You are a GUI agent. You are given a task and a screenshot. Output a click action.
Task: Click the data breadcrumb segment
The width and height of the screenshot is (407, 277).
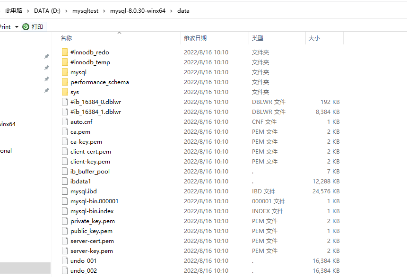point(183,11)
